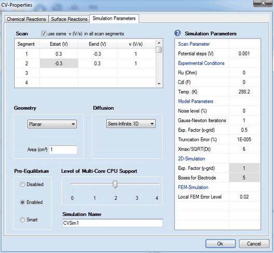This screenshot has width=274, height=253.
Task: Click the Gauss-Newton Iterations value
Action: [244, 121]
